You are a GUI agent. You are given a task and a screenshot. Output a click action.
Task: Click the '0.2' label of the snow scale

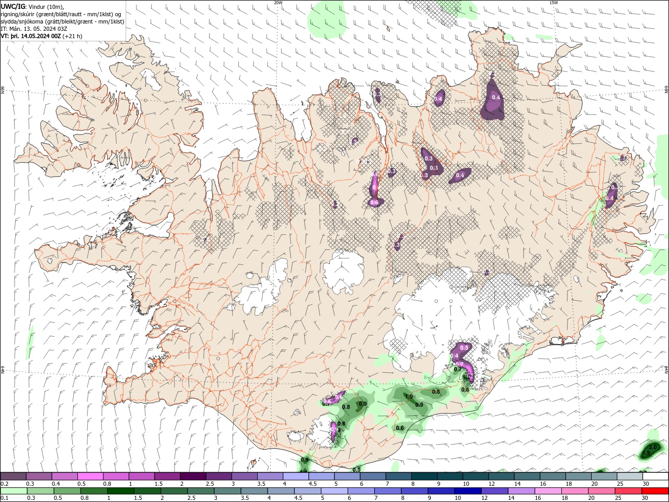[4, 484]
